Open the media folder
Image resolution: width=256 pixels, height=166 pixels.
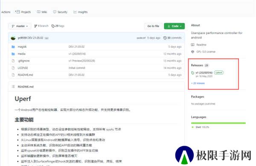point(22,54)
